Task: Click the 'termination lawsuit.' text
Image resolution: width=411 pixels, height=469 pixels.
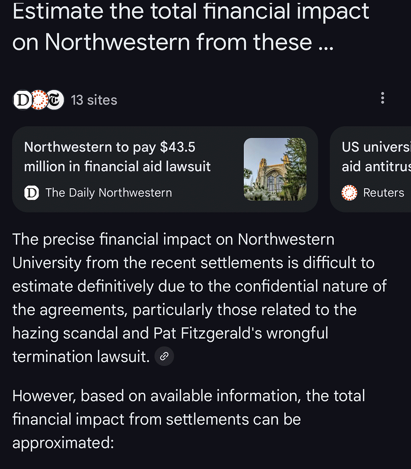Action: tap(81, 356)
